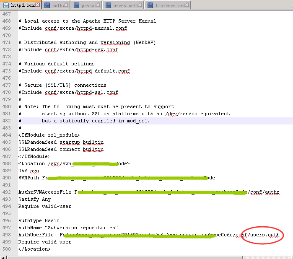293x259 pixels.
Task: Click the 'AuthUserFile' directive
Action: (x=36, y=235)
